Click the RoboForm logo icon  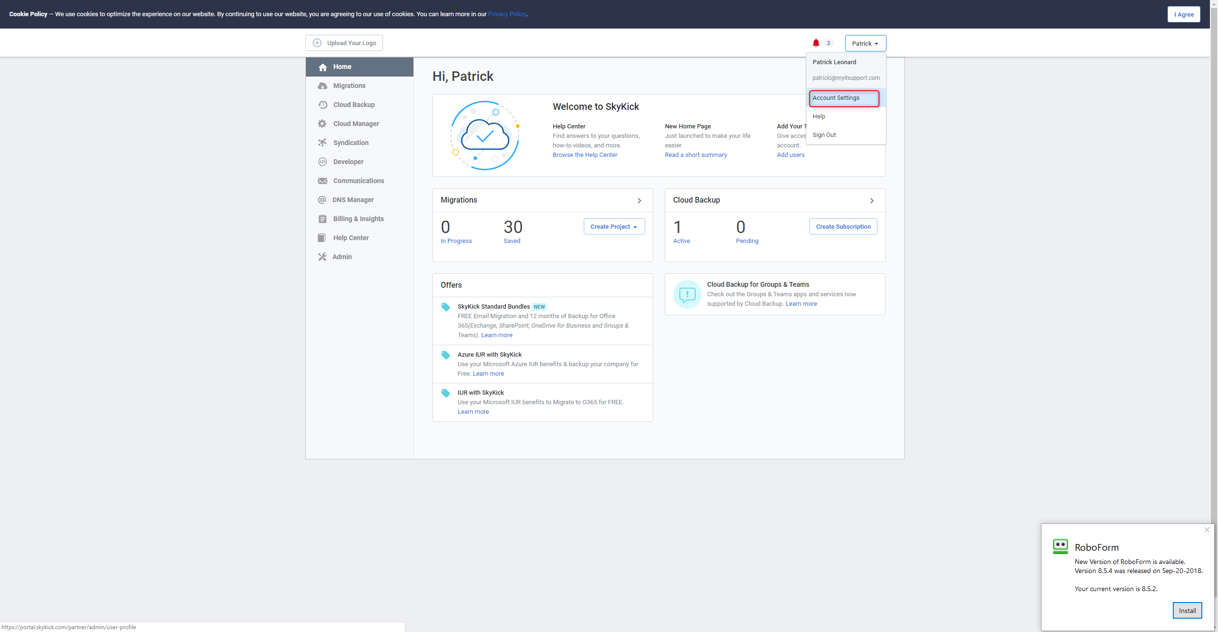coord(1060,546)
